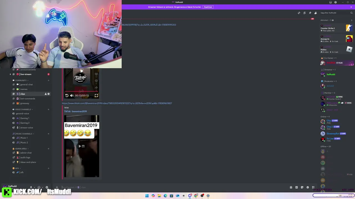Add a channel to ADMIN AREA
The image size is (355, 199).
[49, 149]
